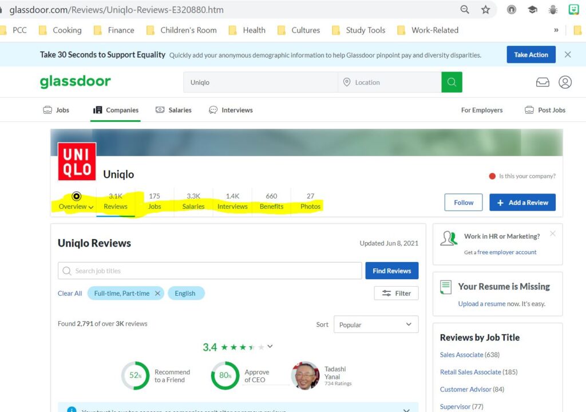Screen dimensions: 586x412
Task: Click the English language filter chip
Action: click(186, 294)
